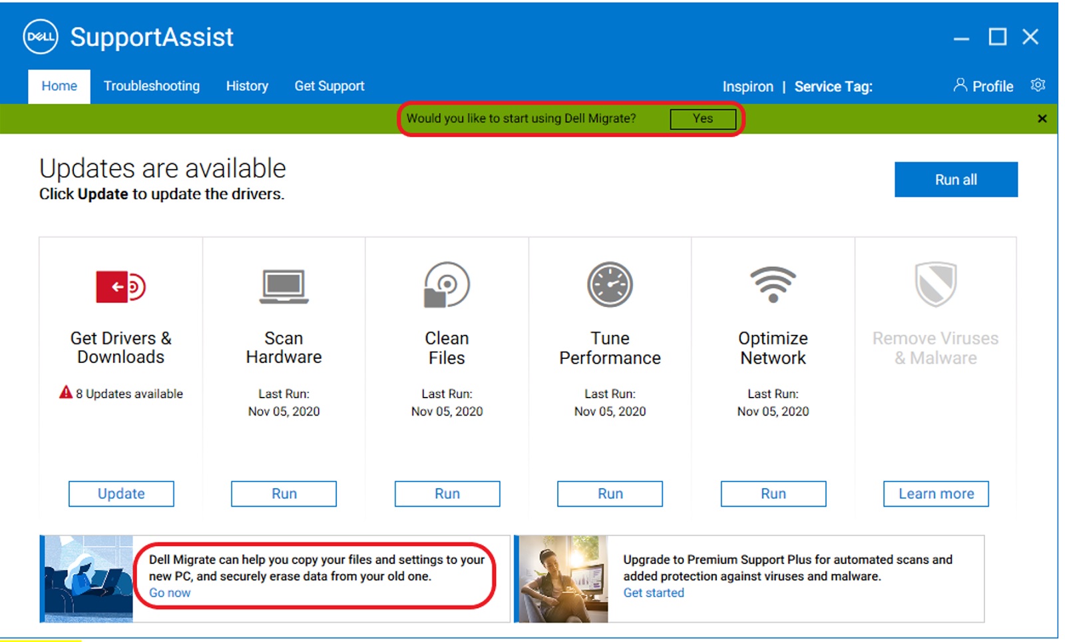
Task: Click the Run all button
Action: click(956, 179)
